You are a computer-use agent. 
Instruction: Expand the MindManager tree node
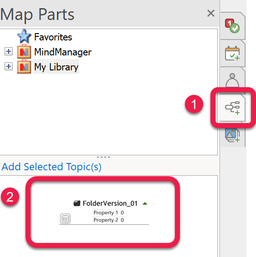coord(9,51)
